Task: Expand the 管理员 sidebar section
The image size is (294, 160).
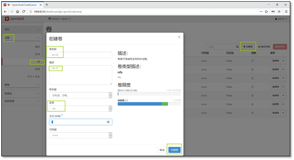Action: point(22,94)
